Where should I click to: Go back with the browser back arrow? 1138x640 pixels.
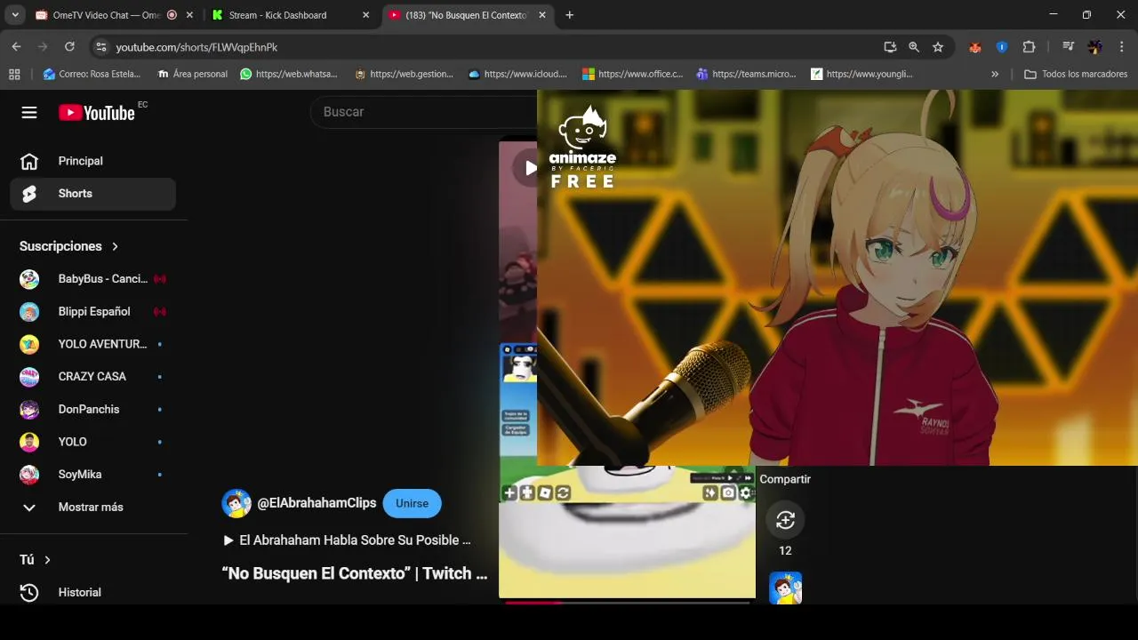16,46
